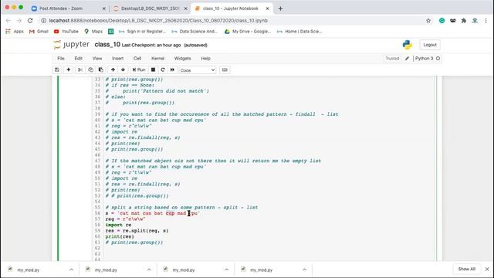494x278 pixels.
Task: Click code line print(res) on line 60
Action: point(120,236)
